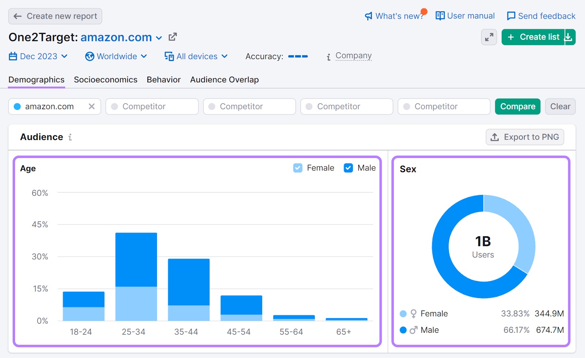Switch to the Audience Overlap tab
585x358 pixels.
224,80
